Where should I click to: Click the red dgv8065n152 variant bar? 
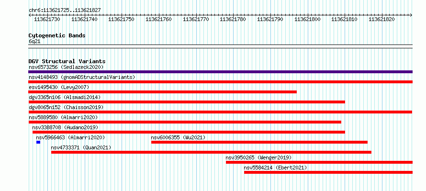220,112
